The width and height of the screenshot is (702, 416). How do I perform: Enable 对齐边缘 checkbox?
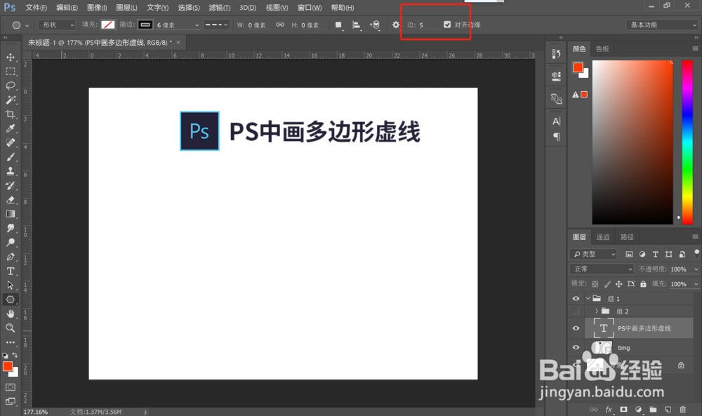point(447,23)
